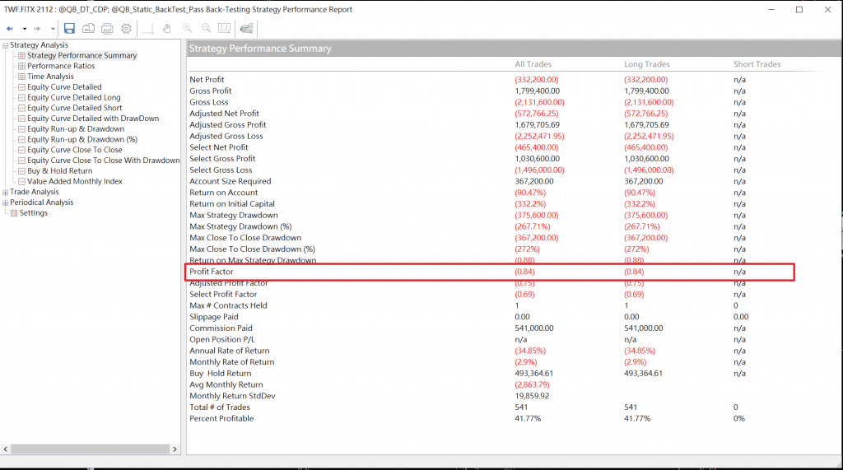The image size is (843, 470).
Task: Click the Back navigation arrow
Action: pyautogui.click(x=11, y=29)
